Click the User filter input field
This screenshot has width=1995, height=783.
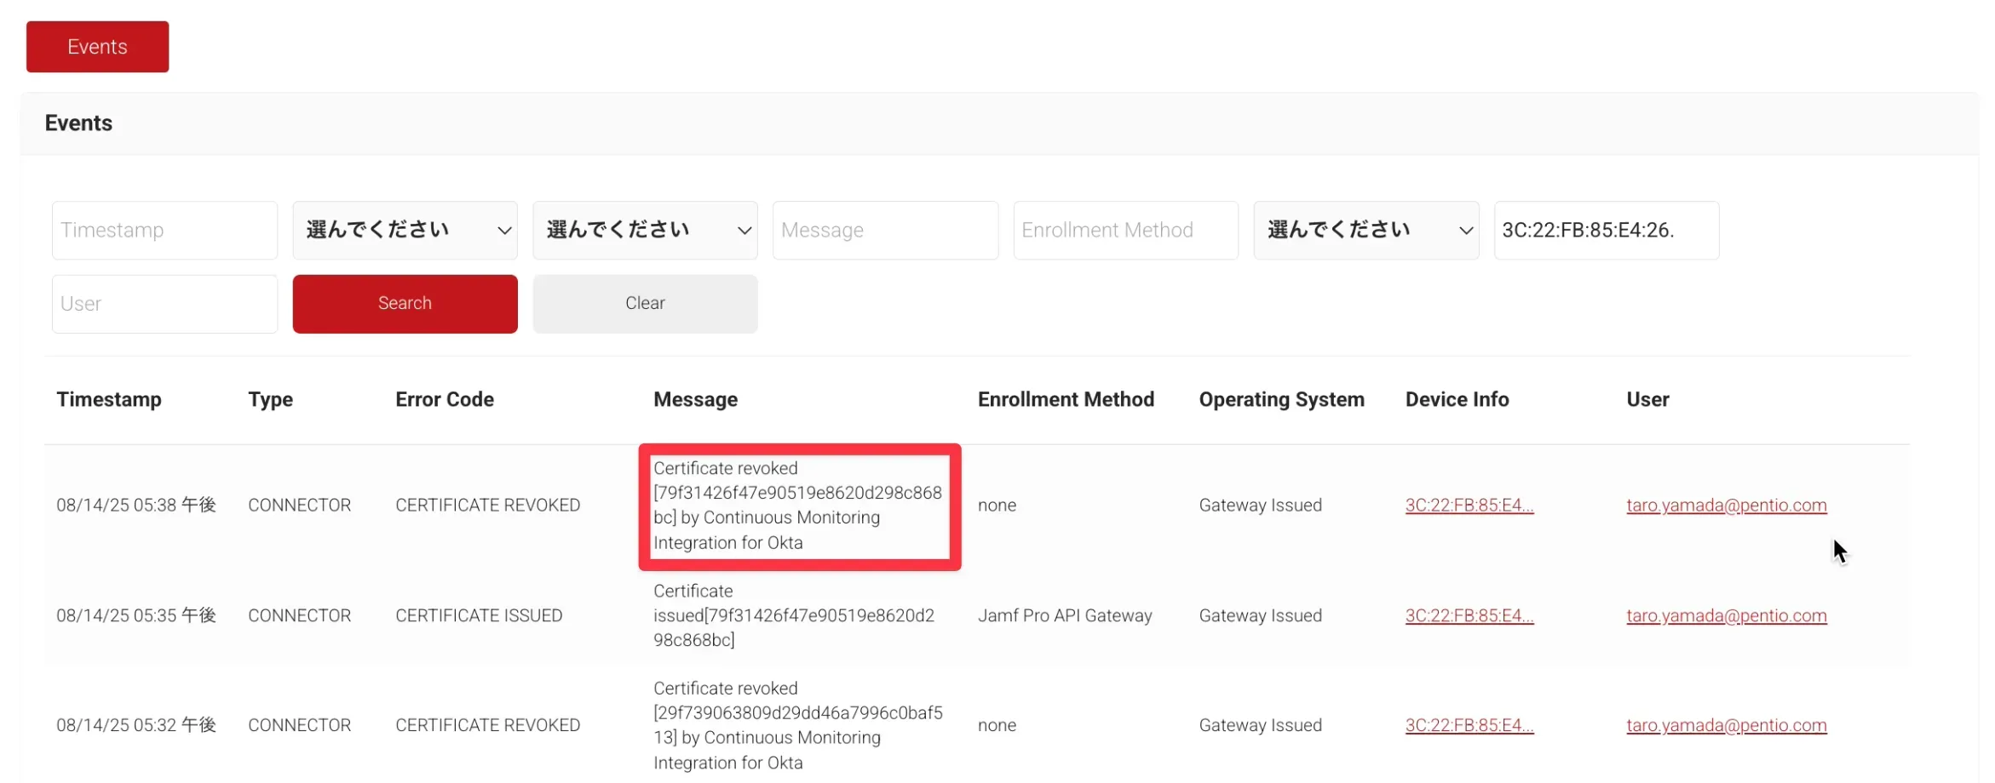(x=164, y=304)
